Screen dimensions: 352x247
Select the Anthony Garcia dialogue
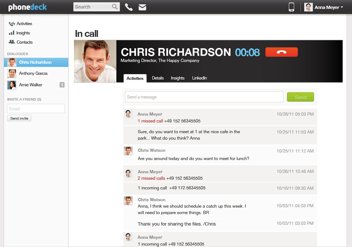pos(33,73)
